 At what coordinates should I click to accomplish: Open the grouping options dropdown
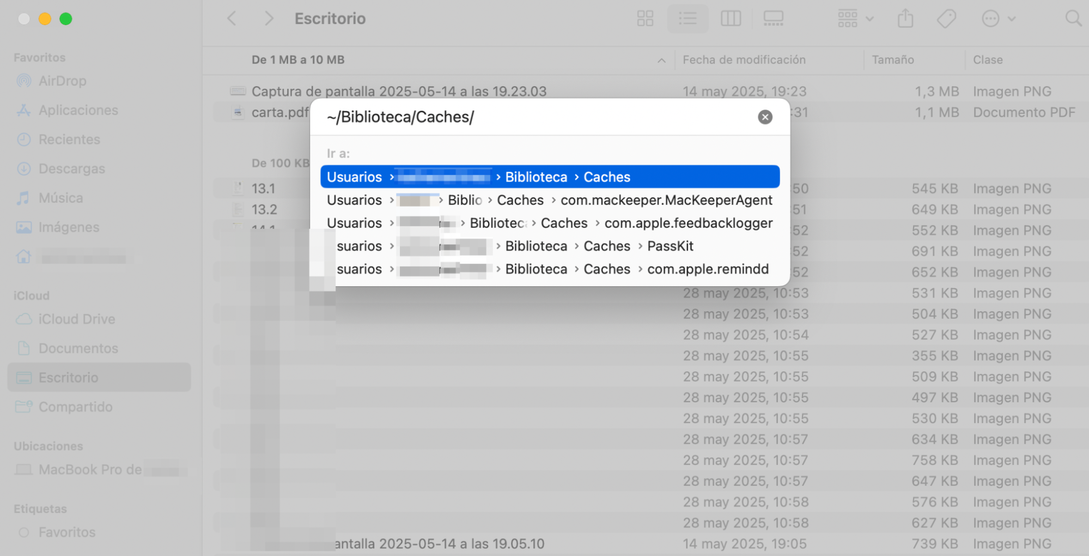[x=855, y=18]
